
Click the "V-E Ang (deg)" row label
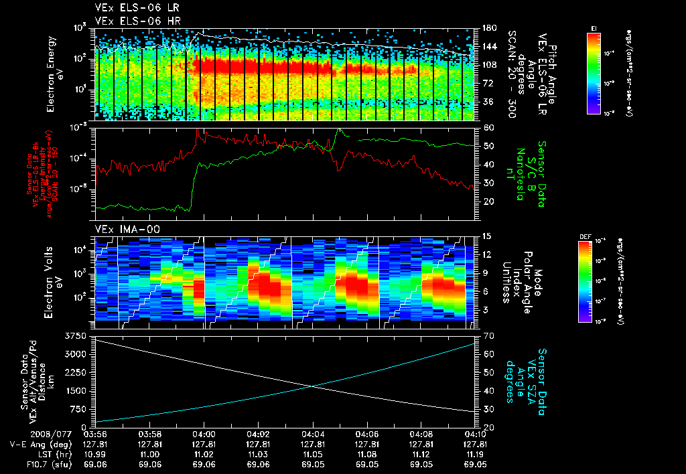coord(41,445)
